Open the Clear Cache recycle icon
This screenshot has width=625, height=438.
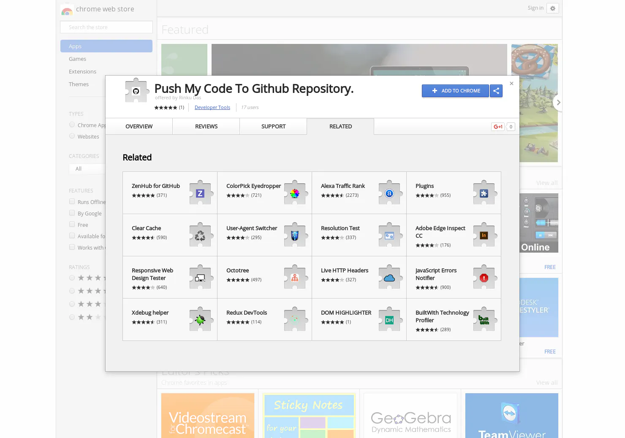[x=200, y=235]
